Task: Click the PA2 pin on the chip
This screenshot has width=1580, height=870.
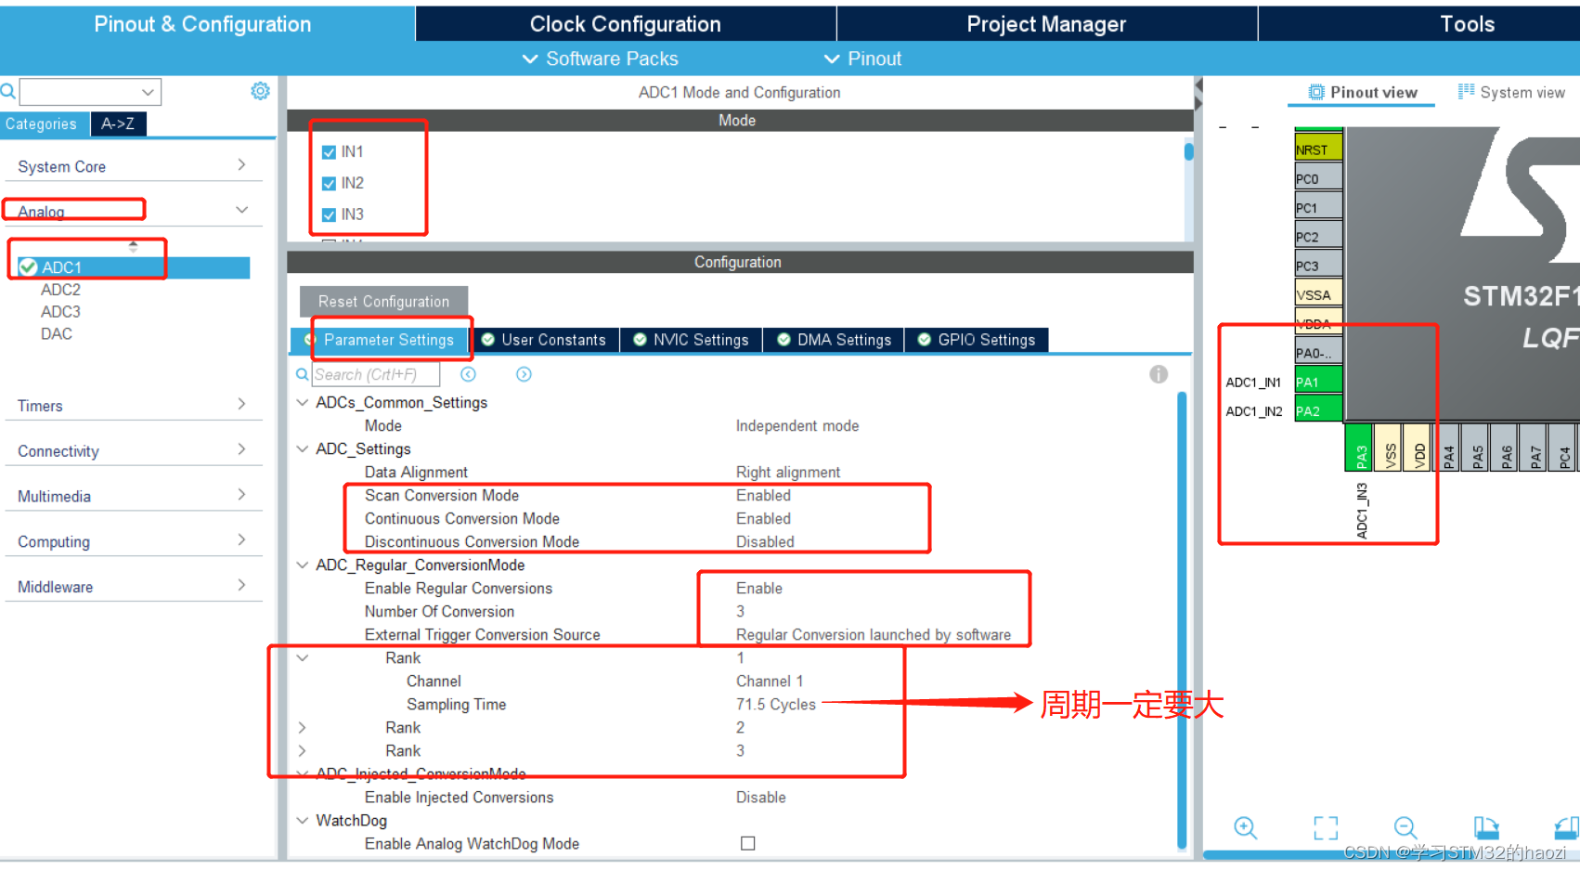Action: (1318, 410)
